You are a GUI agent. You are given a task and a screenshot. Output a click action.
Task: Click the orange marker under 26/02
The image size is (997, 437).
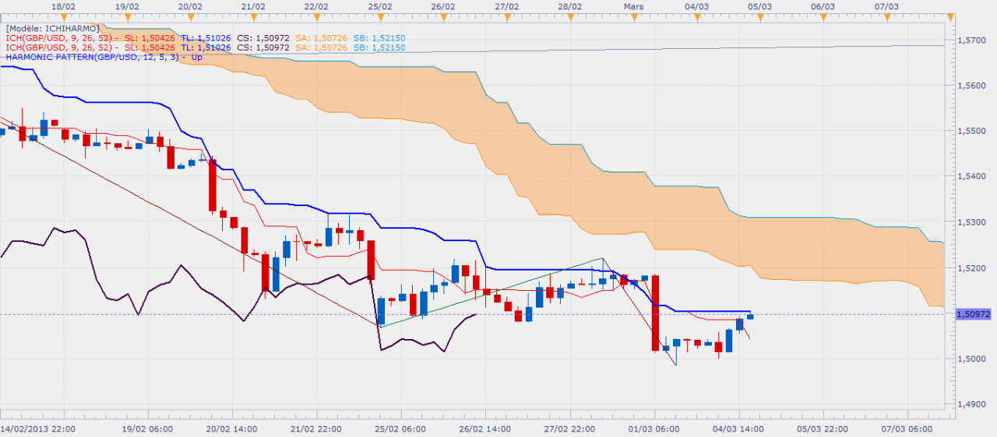click(x=442, y=16)
